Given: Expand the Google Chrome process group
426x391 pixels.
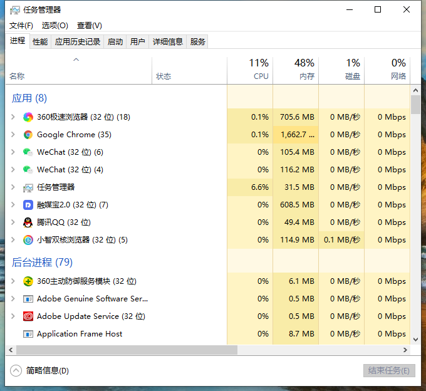Looking at the screenshot, I should [x=13, y=135].
